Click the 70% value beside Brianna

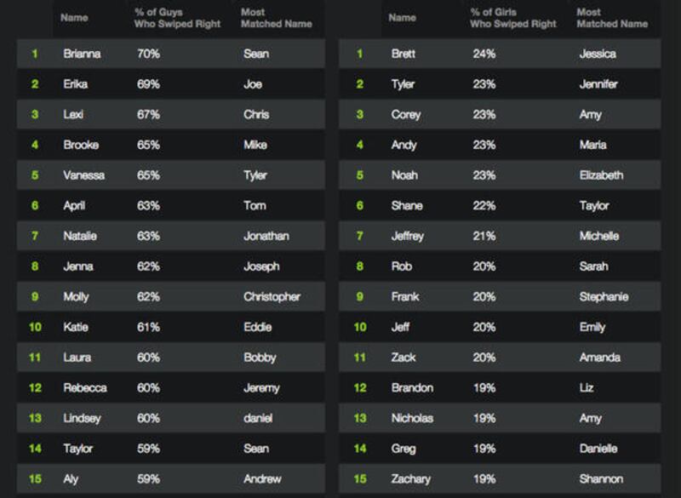coord(148,54)
